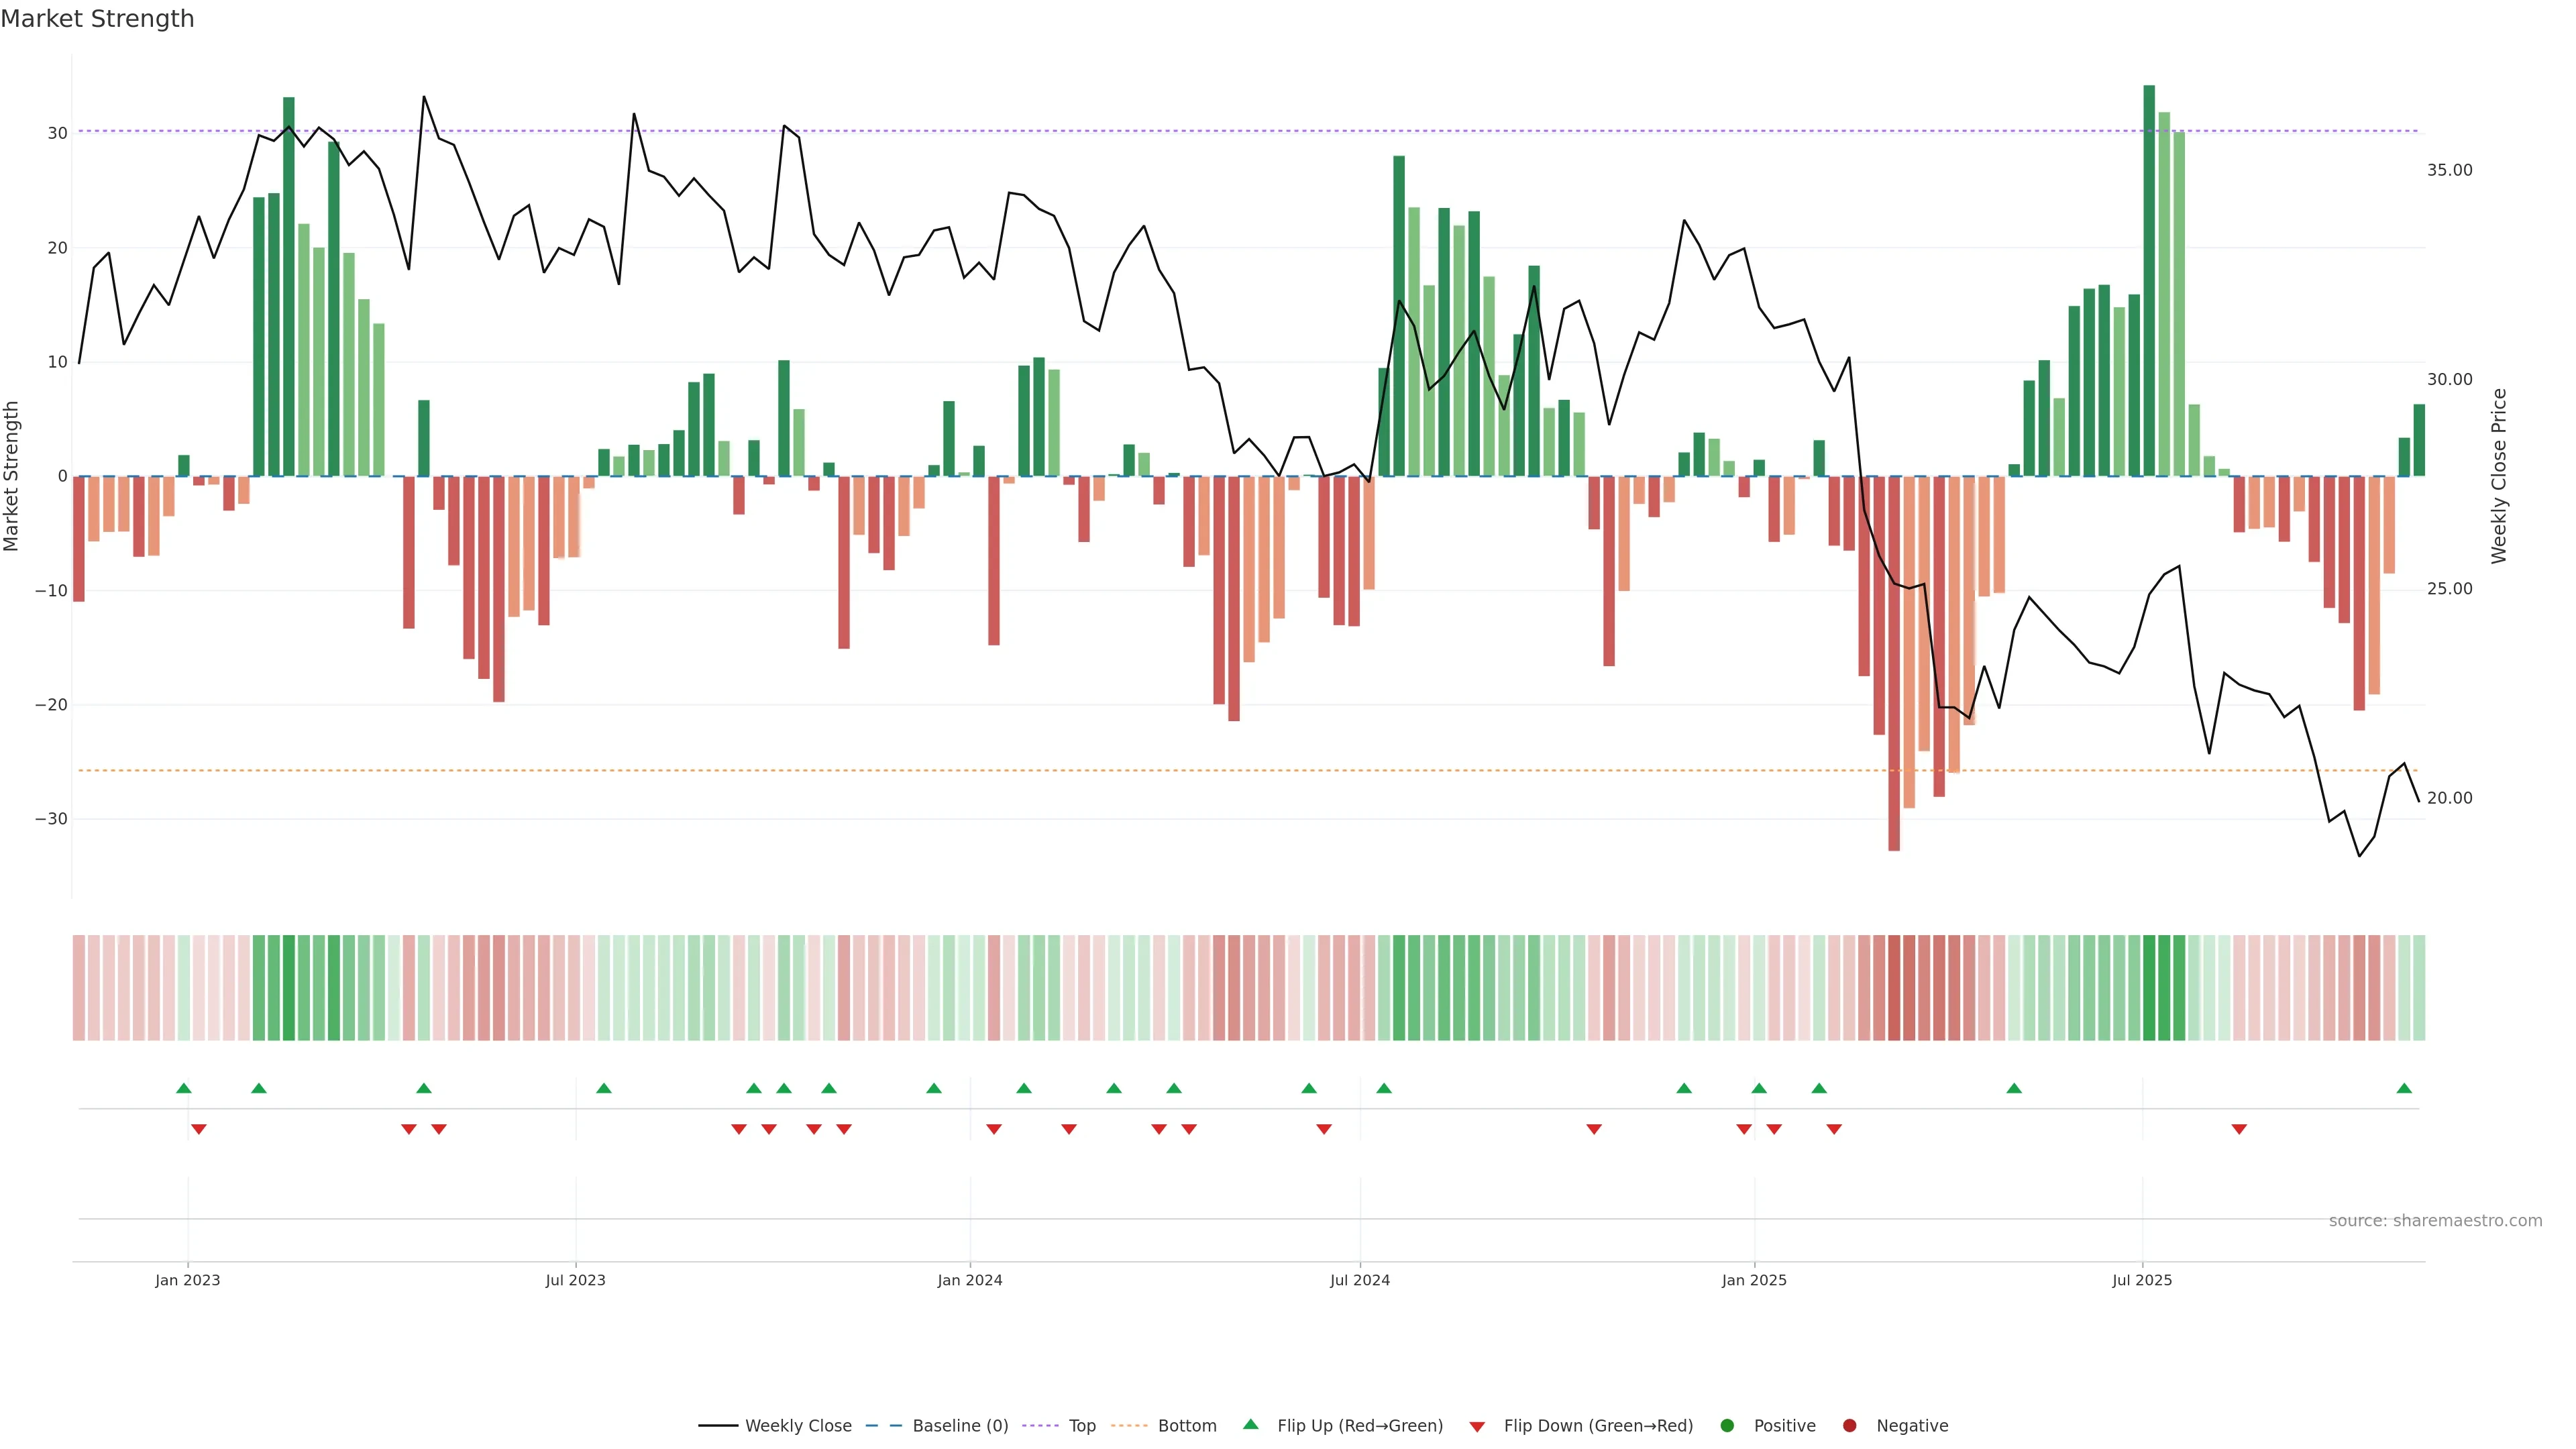This screenshot has height=1449, width=2576.
Task: Click the orange dotted Bottom legend icon
Action: pyautogui.click(x=1129, y=1425)
